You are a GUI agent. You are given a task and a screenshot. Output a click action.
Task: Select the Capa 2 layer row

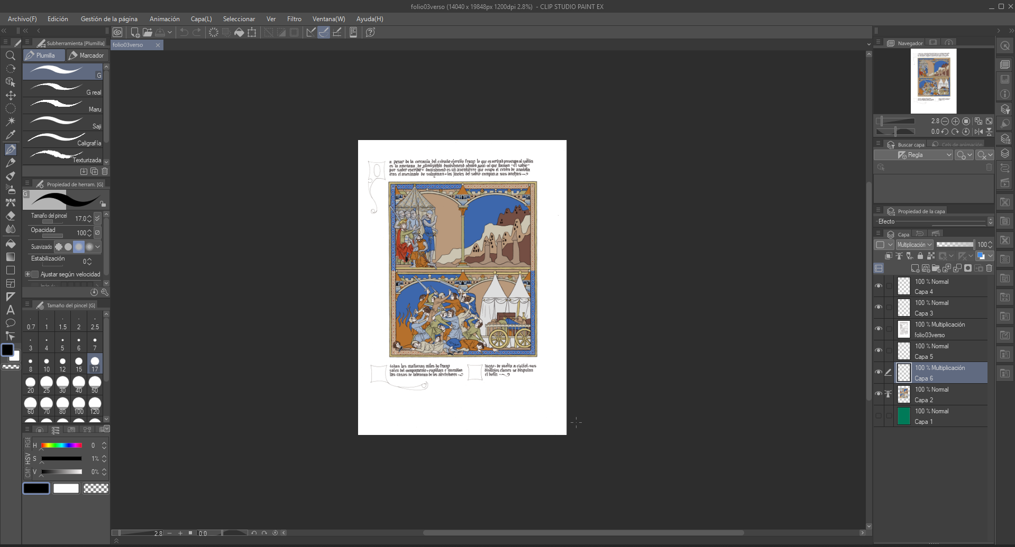point(941,394)
